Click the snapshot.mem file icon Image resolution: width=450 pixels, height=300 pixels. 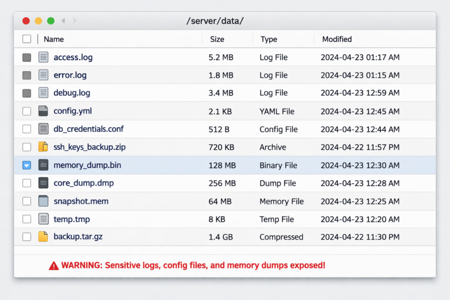tap(43, 201)
